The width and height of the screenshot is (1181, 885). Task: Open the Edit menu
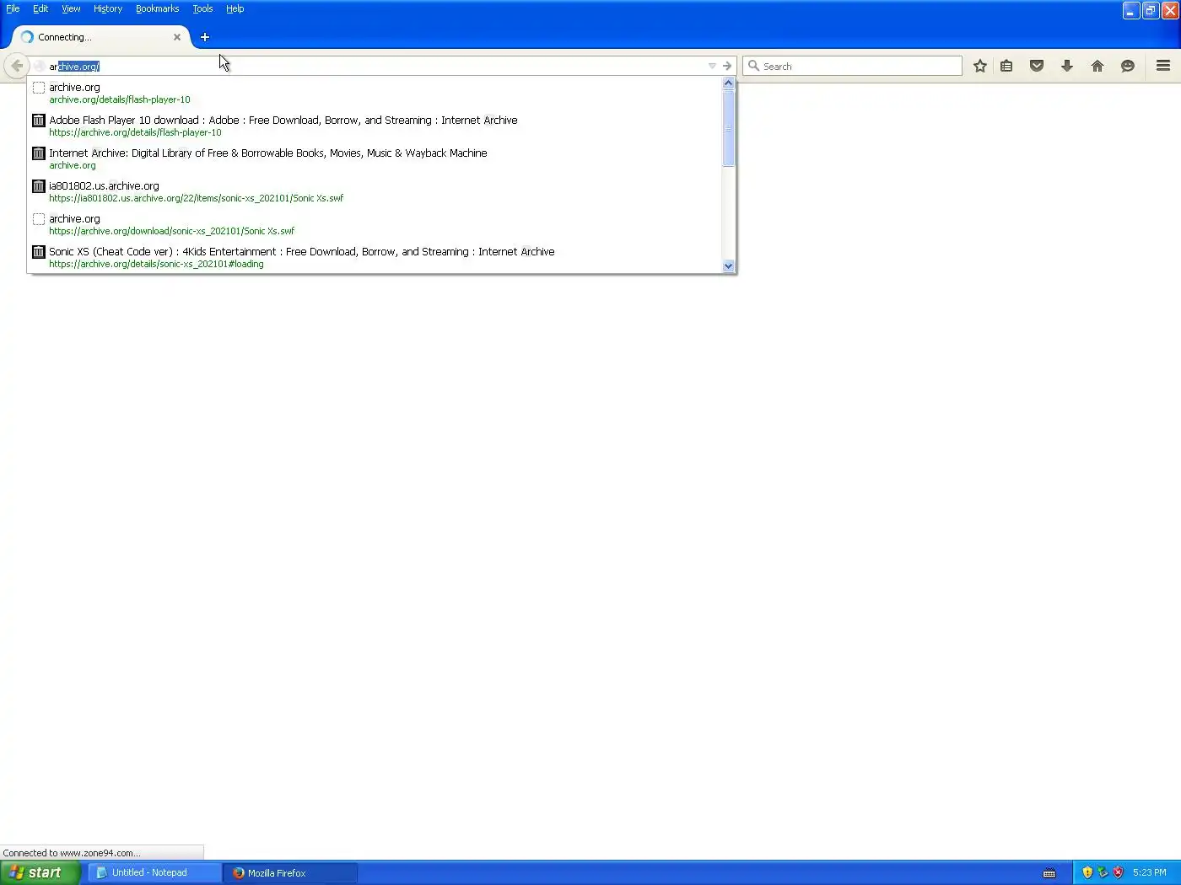pos(40,8)
